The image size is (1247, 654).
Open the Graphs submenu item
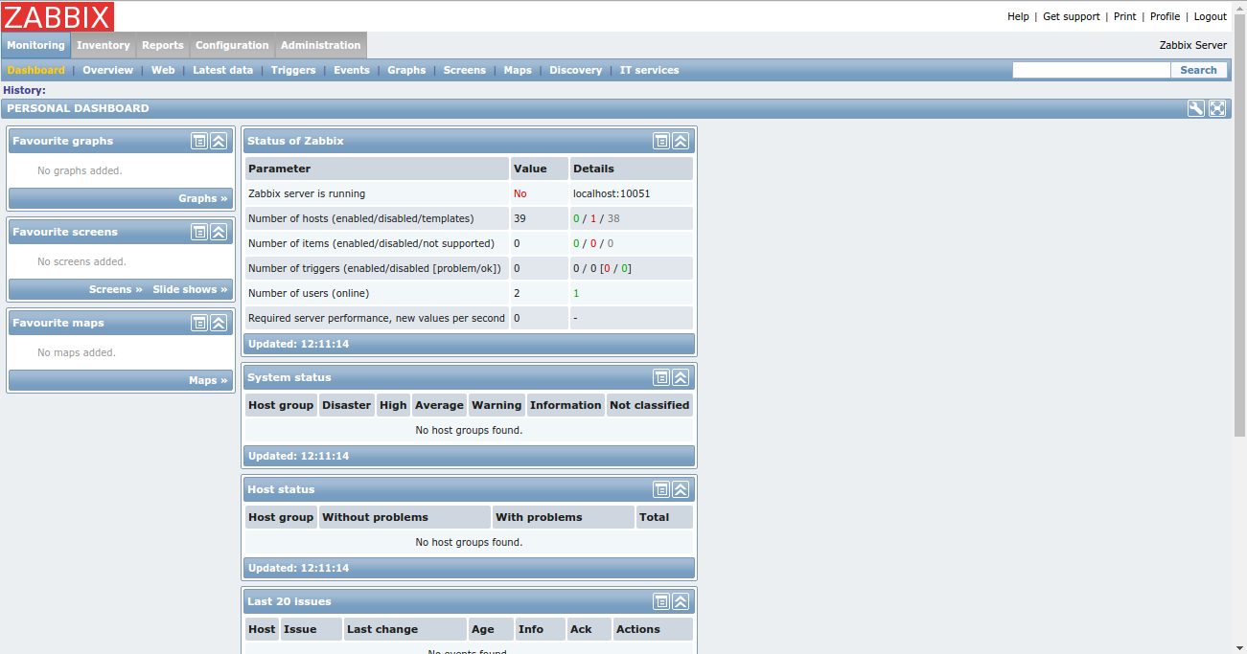point(406,70)
